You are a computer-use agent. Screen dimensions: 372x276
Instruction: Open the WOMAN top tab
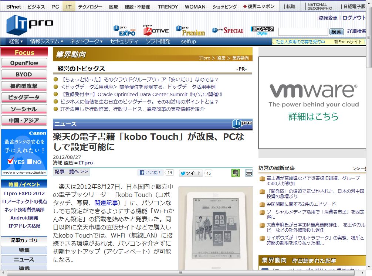(x=195, y=7)
